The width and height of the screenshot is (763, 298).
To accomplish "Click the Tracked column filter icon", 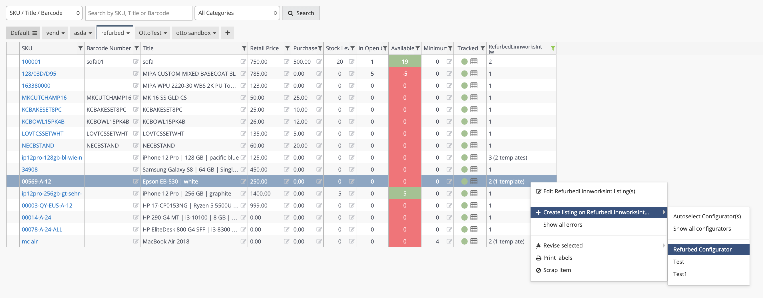I will click(x=483, y=48).
